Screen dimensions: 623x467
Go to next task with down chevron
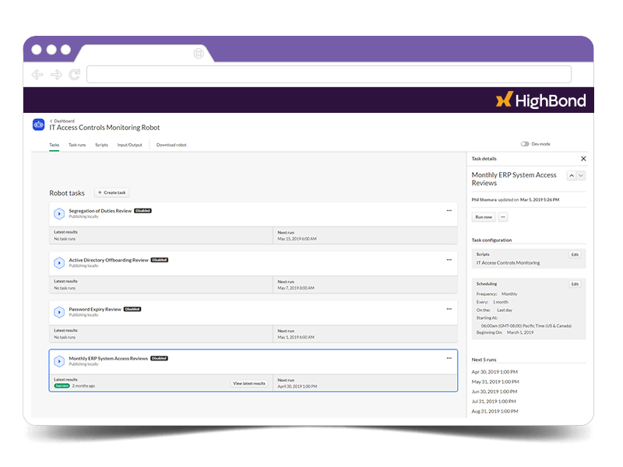pos(581,176)
